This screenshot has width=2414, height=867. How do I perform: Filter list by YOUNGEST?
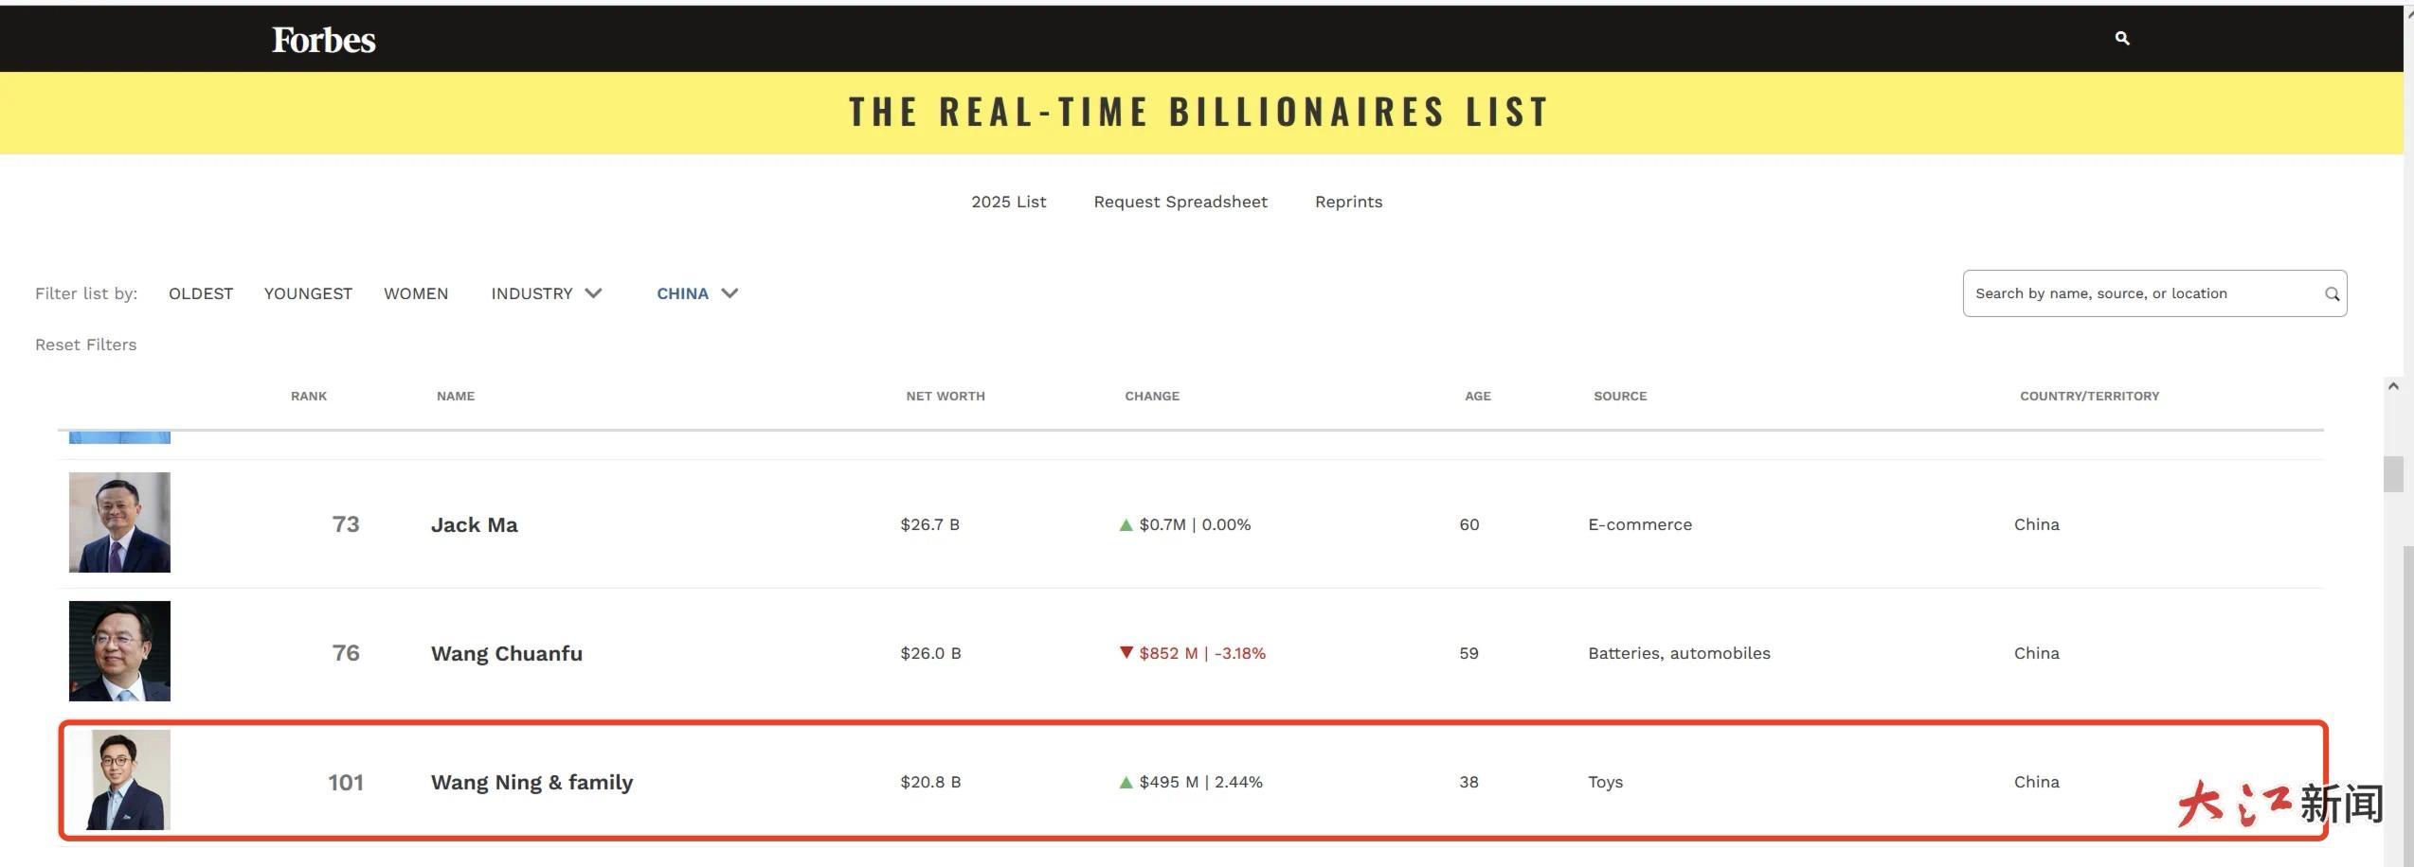308,293
